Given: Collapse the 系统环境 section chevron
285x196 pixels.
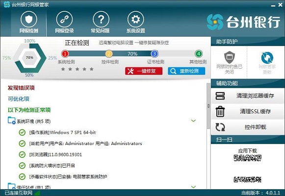Looking at the screenshot, I should (x=194, y=121).
